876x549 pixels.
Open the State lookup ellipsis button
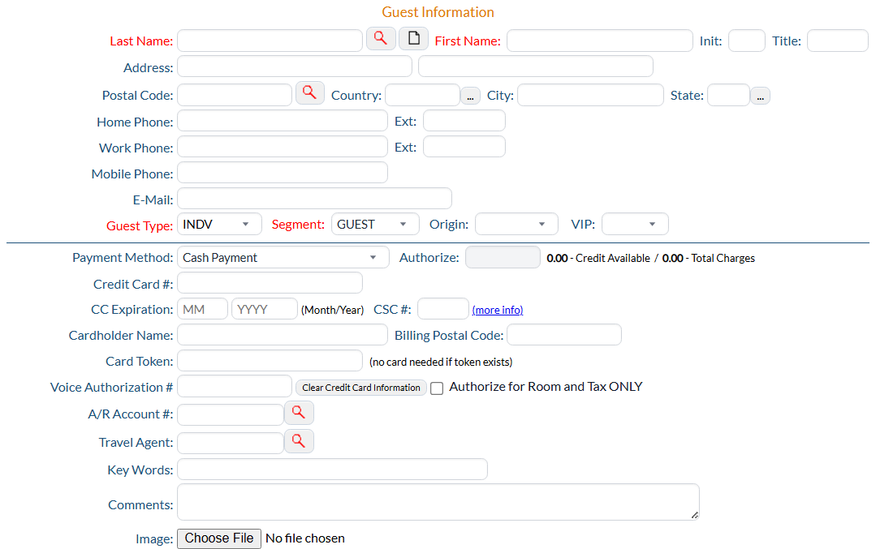760,96
